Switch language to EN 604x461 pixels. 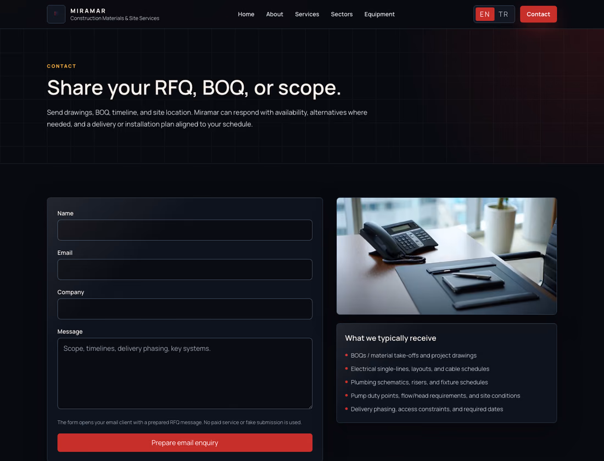tap(485, 14)
